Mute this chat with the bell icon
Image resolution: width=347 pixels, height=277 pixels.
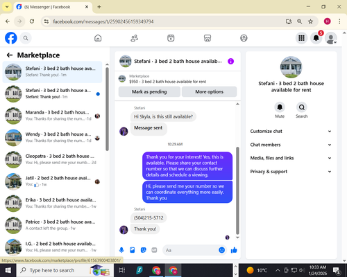(280, 107)
